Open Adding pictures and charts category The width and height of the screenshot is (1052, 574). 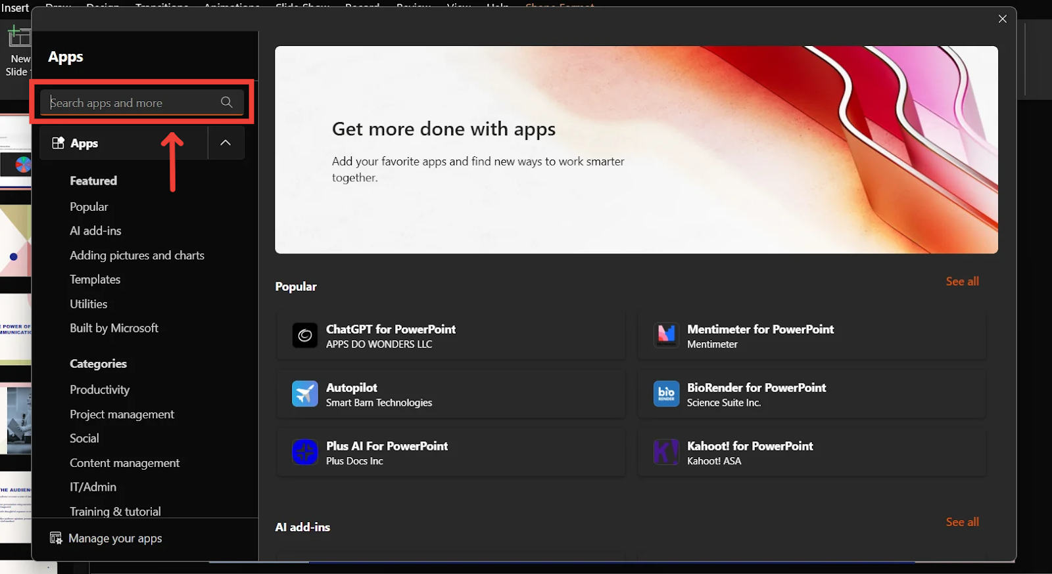137,255
